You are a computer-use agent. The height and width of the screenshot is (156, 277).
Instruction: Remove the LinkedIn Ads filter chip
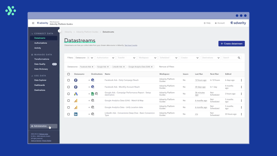coord(124,67)
